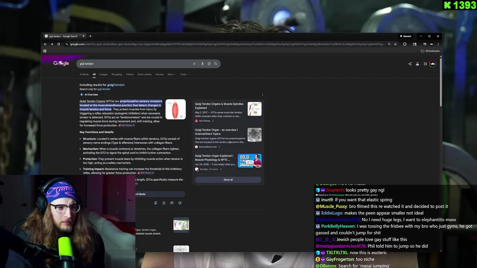Open the Google account avatar
The width and height of the screenshot is (477, 268).
click(x=433, y=64)
